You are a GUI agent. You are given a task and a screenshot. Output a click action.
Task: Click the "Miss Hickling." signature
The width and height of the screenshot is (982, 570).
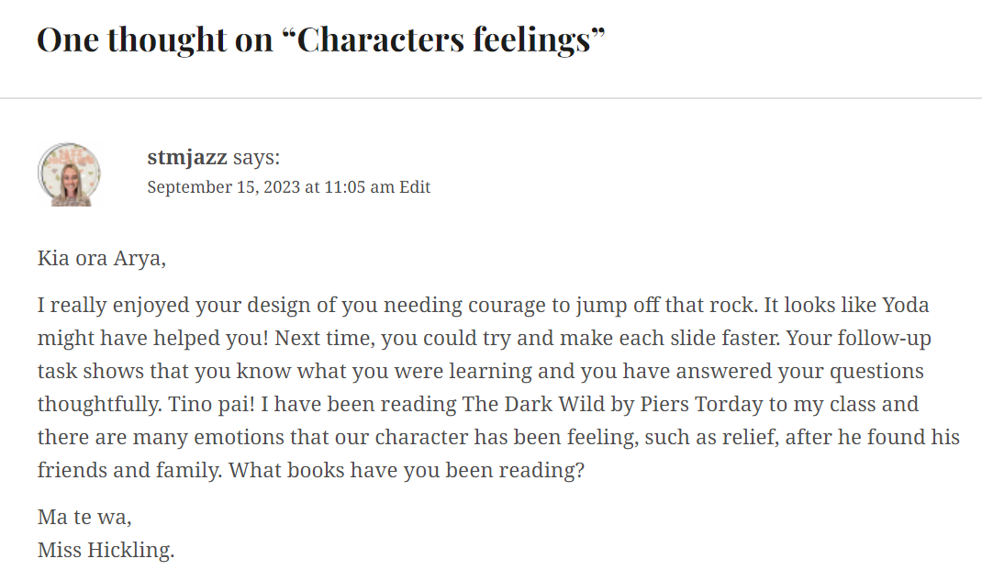coord(106,550)
